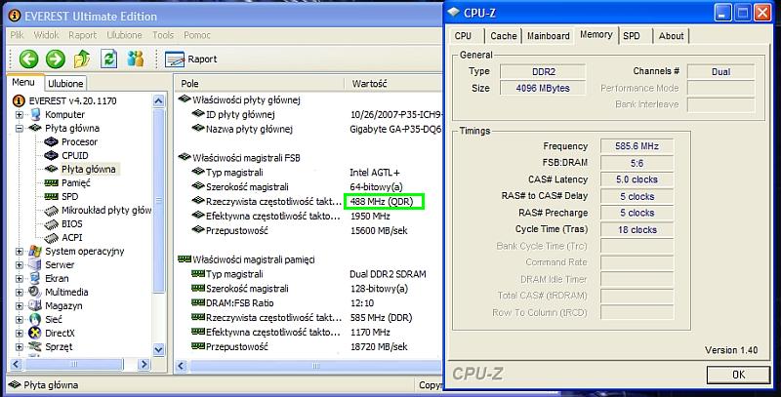
Task: Select the DRAM:FSB Ratio row
Action: 308,303
